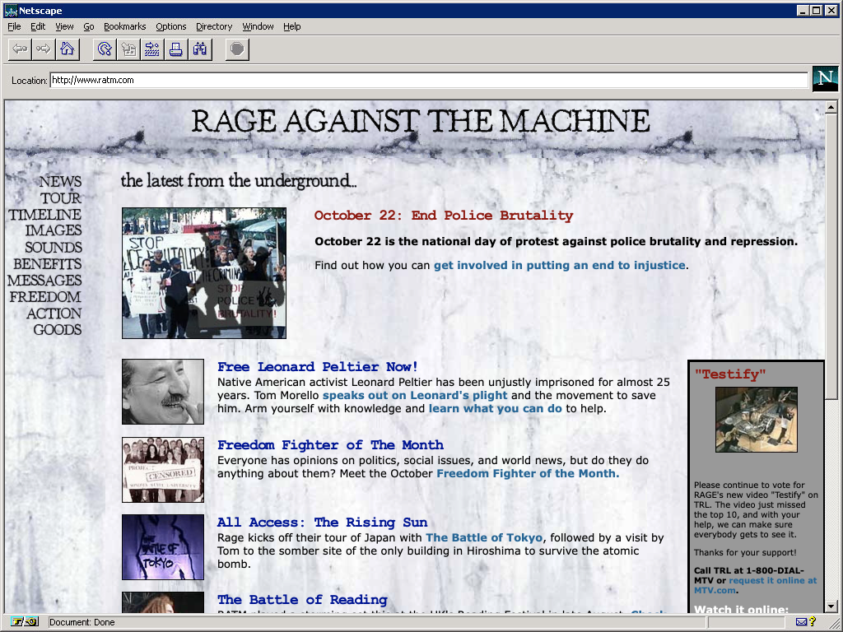Select NEWS in the sidebar
The image size is (843, 632).
pyautogui.click(x=58, y=181)
